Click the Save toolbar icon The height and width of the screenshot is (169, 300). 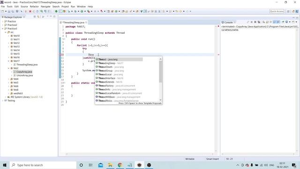(x=9, y=11)
